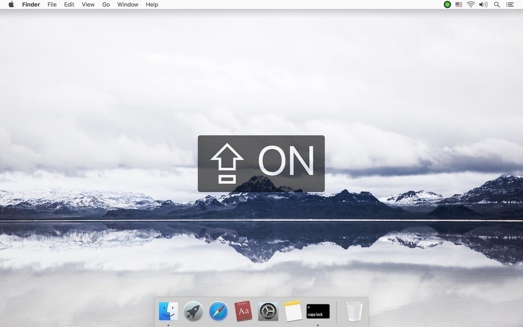Open System Preferences from the Dock
Screen dimensions: 523x327
pos(268,311)
